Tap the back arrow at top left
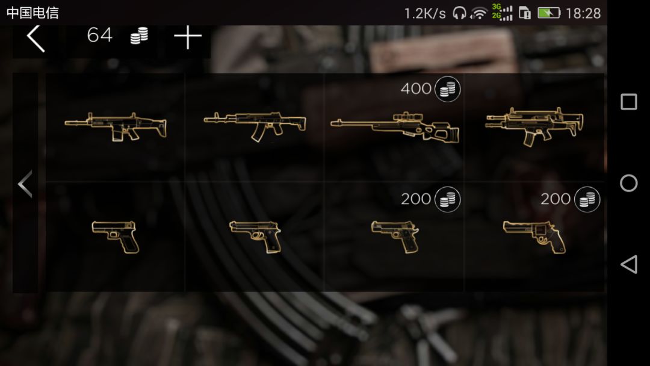 pos(36,39)
